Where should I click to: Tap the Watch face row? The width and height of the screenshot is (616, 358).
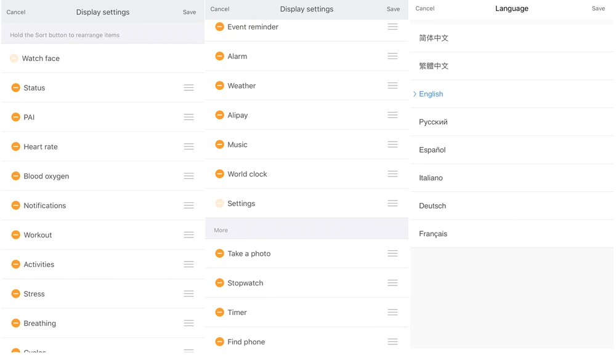(x=41, y=58)
